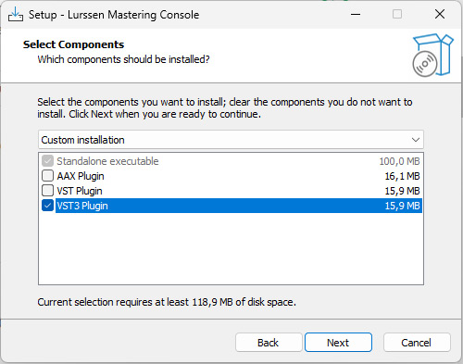The height and width of the screenshot is (364, 463).
Task: Click the VST3 Plugin "15,9 MB" size
Action: (x=402, y=206)
